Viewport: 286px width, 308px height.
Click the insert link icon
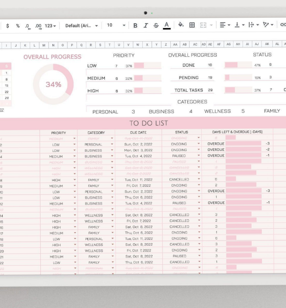283,25
